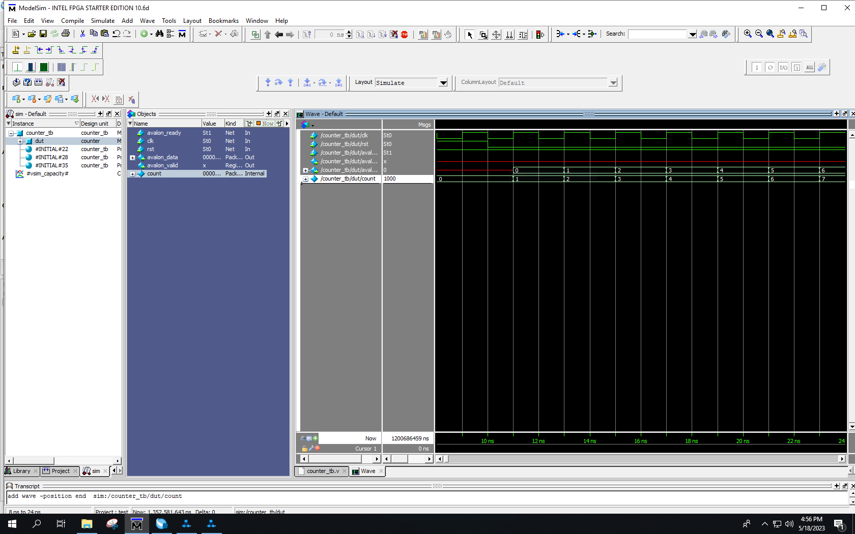Toggle the Internals filter button

coord(796,68)
